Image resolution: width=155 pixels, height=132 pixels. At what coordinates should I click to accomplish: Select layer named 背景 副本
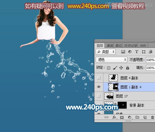click(137, 105)
